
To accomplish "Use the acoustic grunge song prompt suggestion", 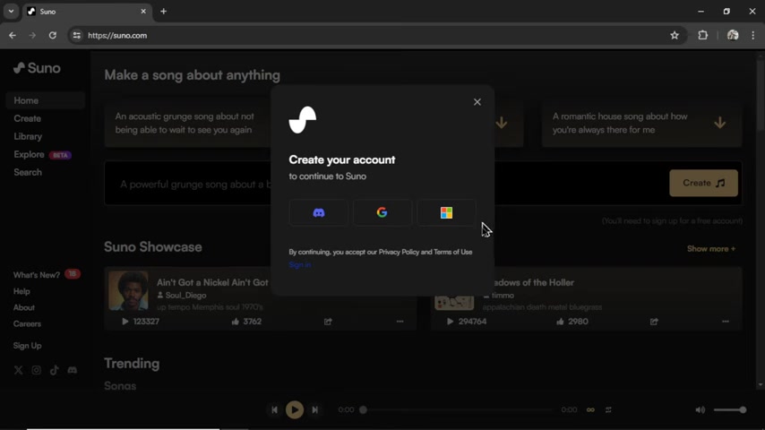I will coord(188,124).
